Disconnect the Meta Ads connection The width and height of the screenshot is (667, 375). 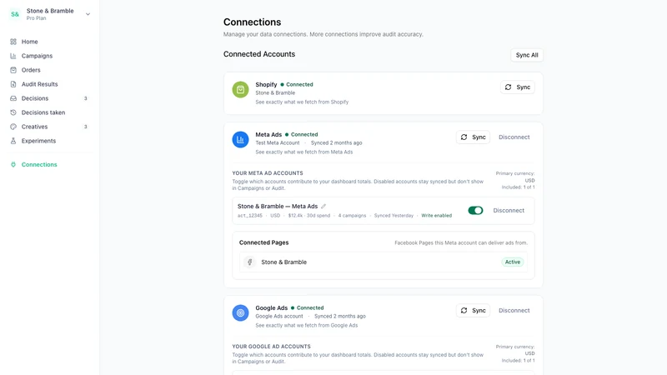[514, 137]
